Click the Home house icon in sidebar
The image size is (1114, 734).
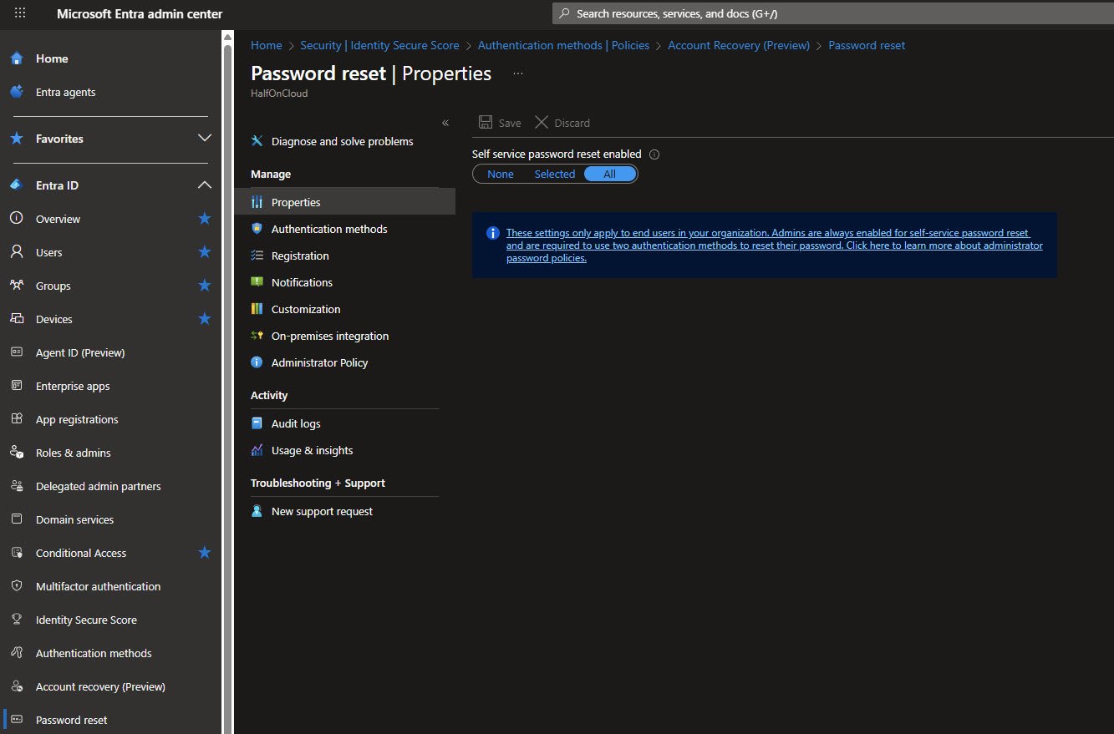[x=17, y=58]
